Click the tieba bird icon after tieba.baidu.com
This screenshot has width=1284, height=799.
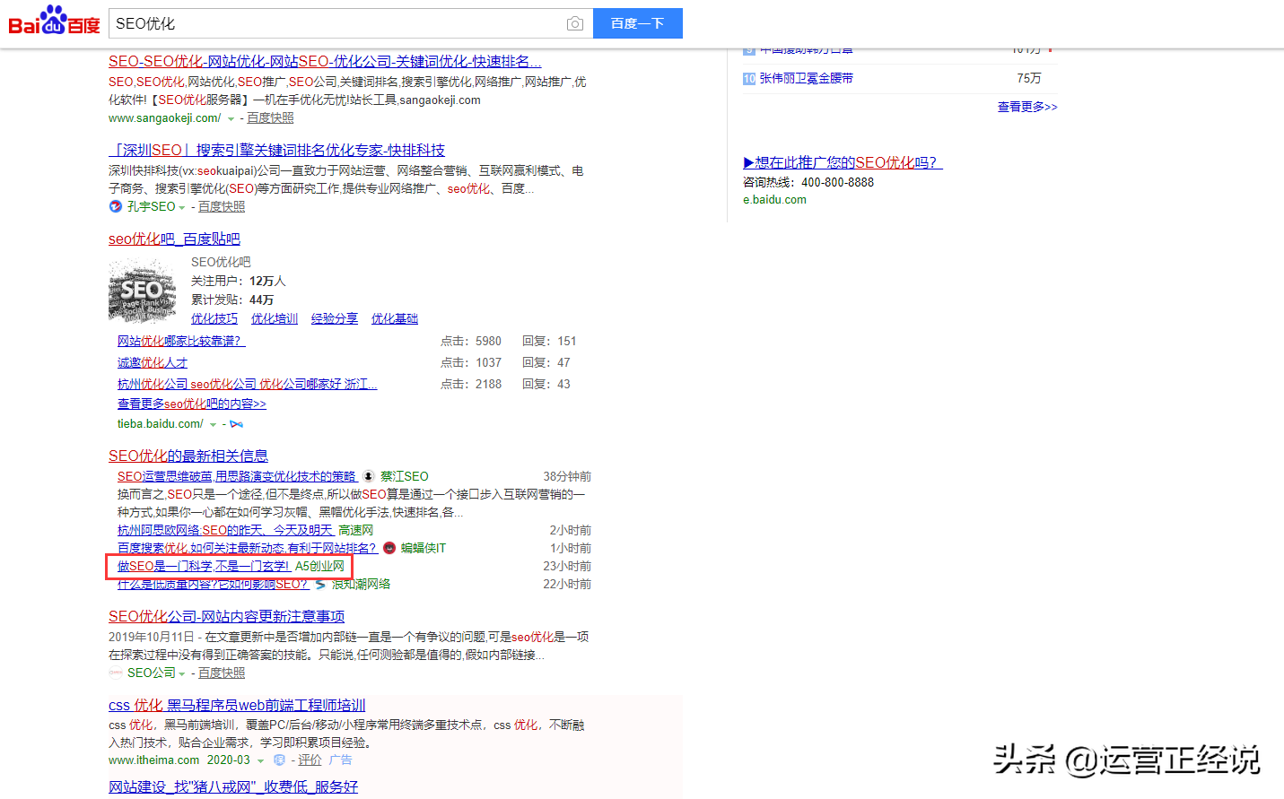pos(236,424)
